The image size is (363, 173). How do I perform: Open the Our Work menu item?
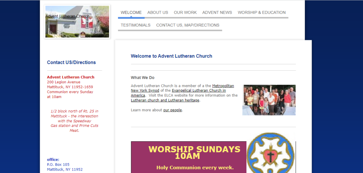coord(185,12)
